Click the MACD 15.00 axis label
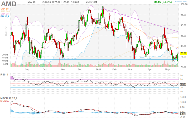 [x=183, y=97]
